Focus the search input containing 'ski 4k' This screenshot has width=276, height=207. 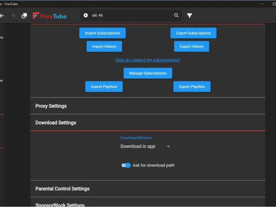131,15
